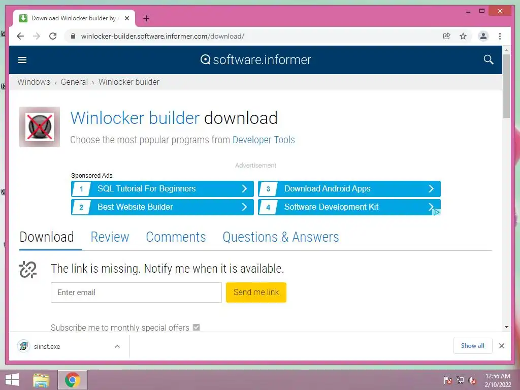Bookmark this page with the star icon
Screen dimensions: 520x390
(463, 36)
